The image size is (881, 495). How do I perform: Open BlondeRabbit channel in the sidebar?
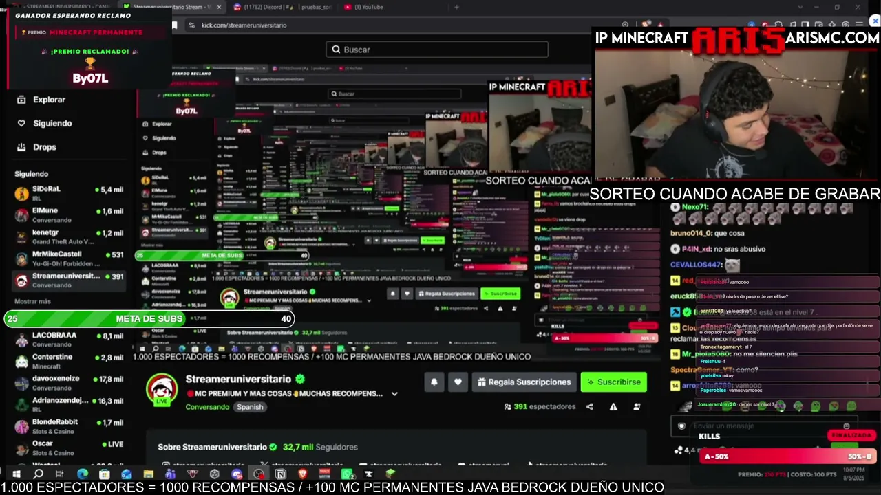tap(69, 426)
